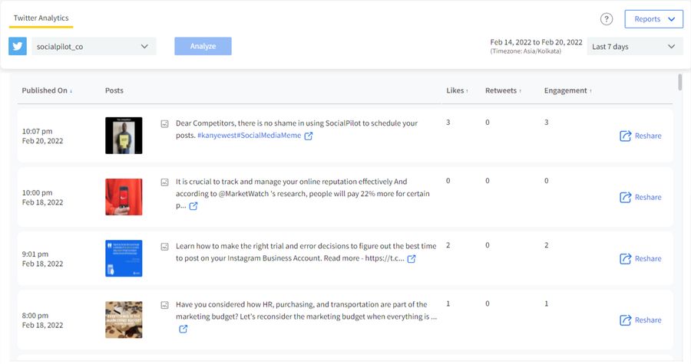
Task: Open the help question mark icon
Action: (607, 19)
